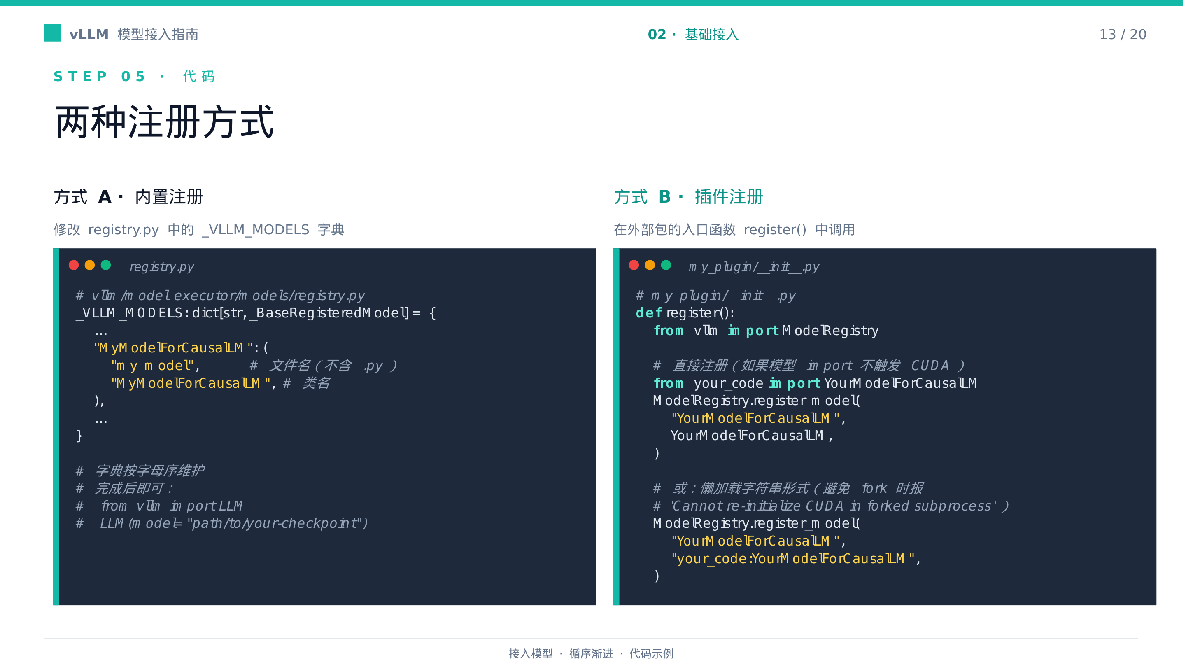Screen dimensions: 1186x667
Task: Click the comment '# 或：懒加载字符串形式'
Action: click(788, 489)
